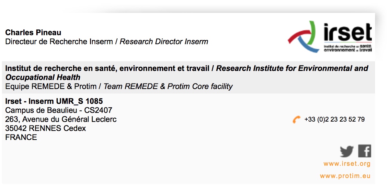Click the FRANCE country line
Screen dimensions: 388x189
(21, 137)
